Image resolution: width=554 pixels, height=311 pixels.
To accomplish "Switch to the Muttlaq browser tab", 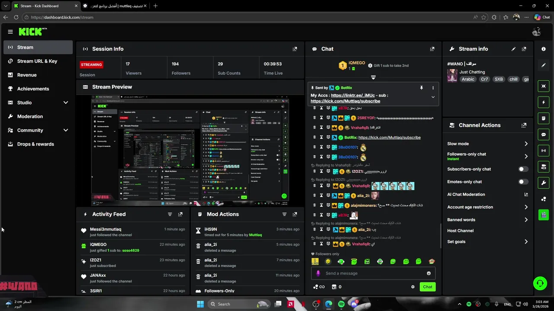I will click(x=115, y=6).
